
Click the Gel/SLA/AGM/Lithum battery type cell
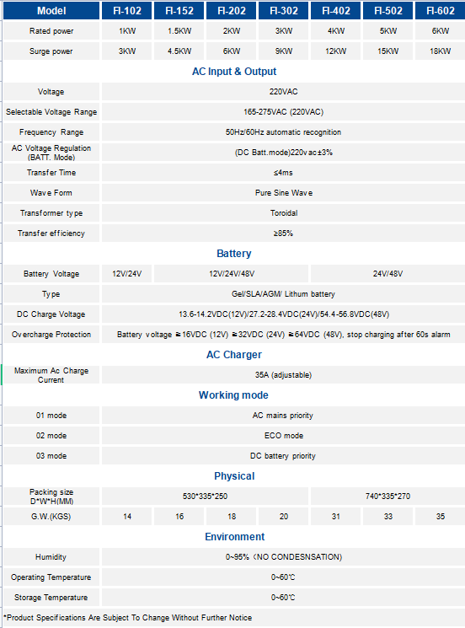coord(283,294)
